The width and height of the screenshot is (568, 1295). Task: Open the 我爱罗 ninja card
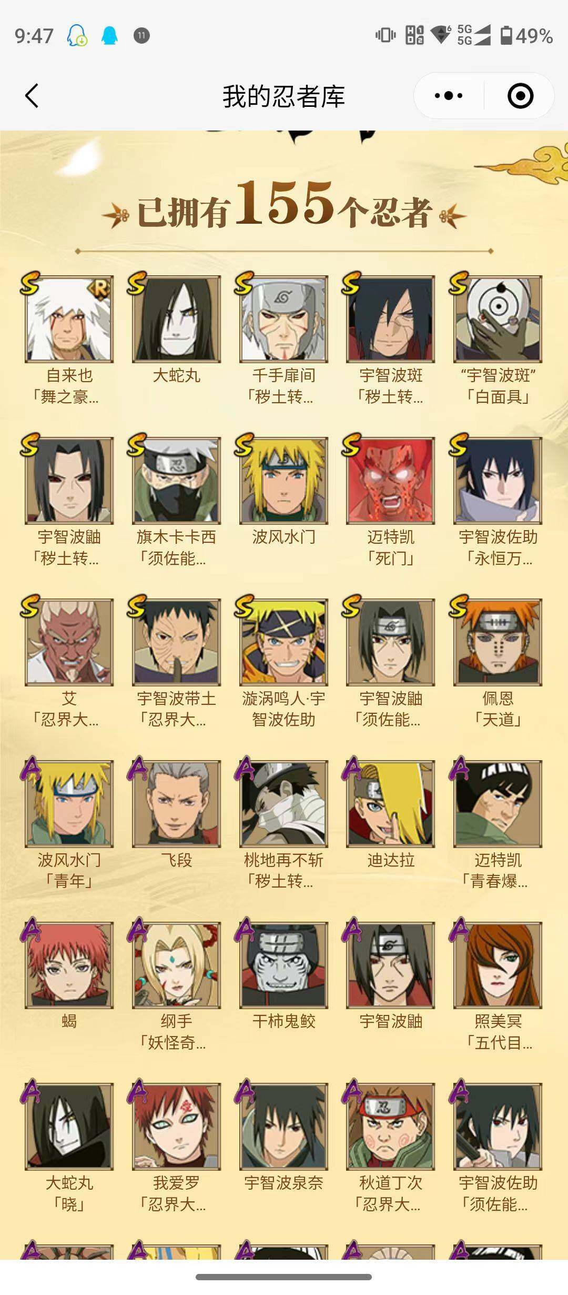[x=176, y=1127]
